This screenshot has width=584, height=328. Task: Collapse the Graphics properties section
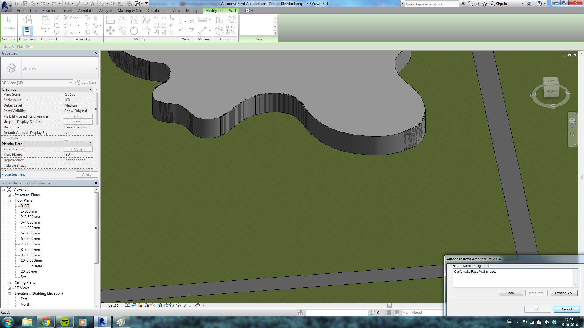(x=90, y=89)
